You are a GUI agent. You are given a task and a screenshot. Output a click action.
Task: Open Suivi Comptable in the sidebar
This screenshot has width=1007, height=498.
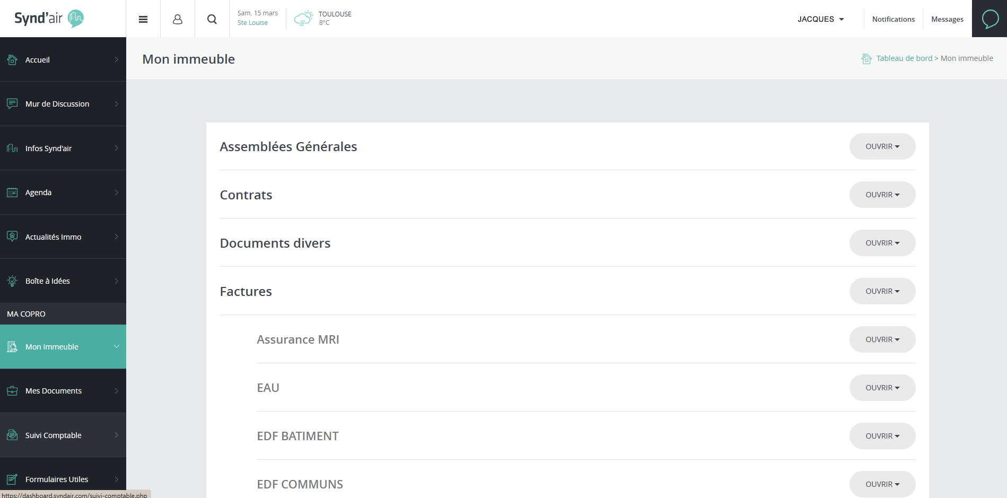click(x=63, y=435)
